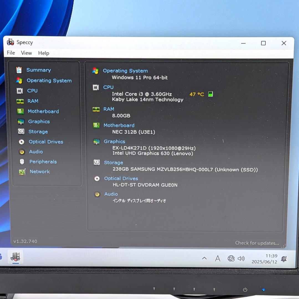This screenshot has height=299, width=299.
Task: Select the Speccy icon on the taskbar
Action: (x=15, y=257)
